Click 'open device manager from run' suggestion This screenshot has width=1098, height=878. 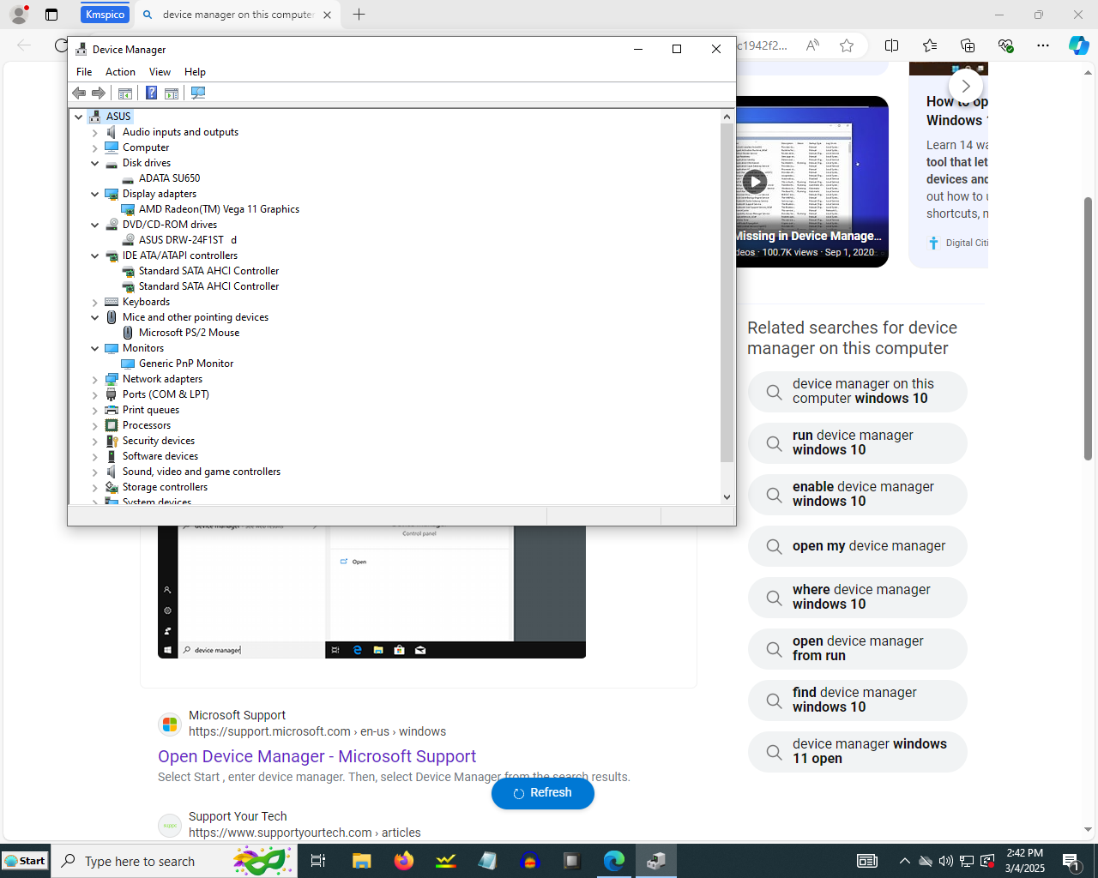pos(858,649)
